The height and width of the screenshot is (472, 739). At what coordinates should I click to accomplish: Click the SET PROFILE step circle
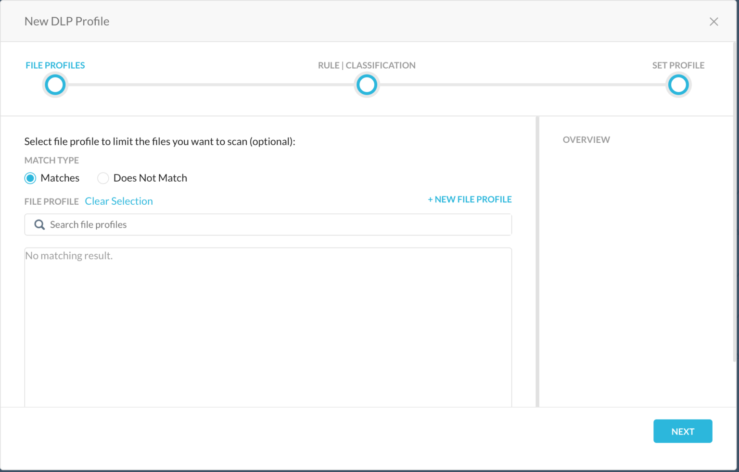pyautogui.click(x=678, y=85)
